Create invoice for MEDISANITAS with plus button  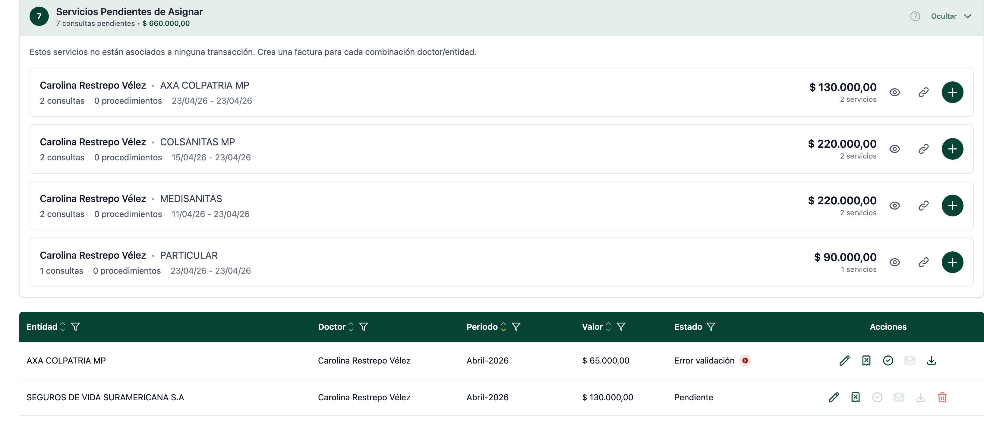click(952, 206)
